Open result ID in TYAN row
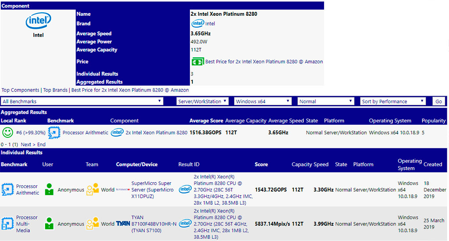The image size is (449, 241). (221, 224)
